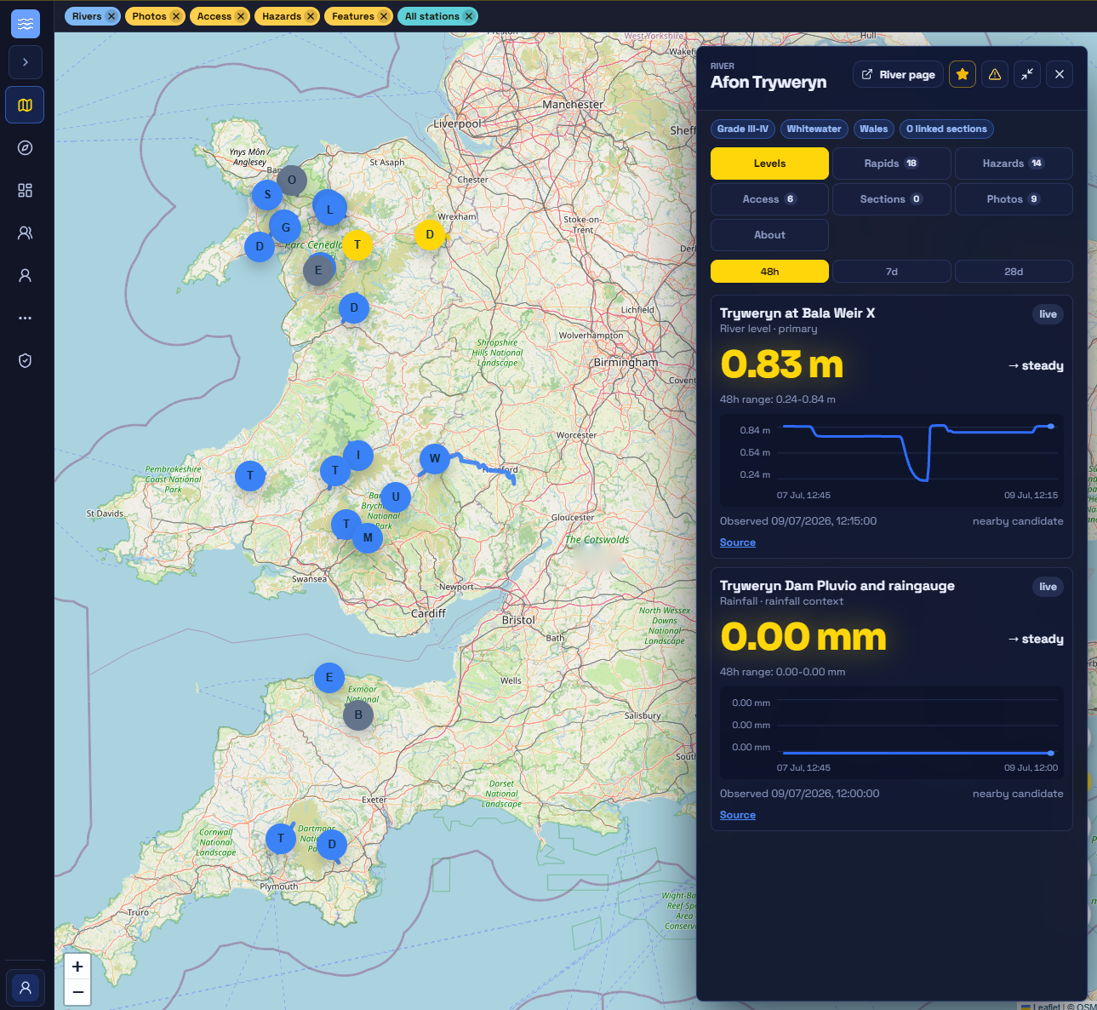Click the blue W map marker
Image resolution: width=1097 pixels, height=1010 pixels.
[435, 459]
